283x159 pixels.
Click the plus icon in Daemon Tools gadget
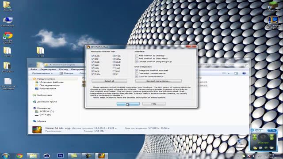(x=266, y=148)
